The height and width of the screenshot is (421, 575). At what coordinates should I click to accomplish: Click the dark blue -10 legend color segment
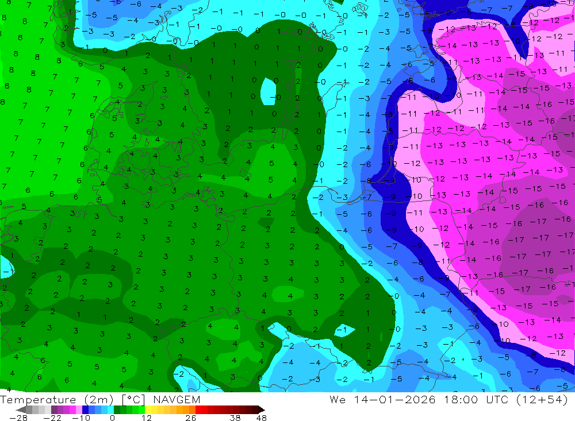(x=85, y=410)
